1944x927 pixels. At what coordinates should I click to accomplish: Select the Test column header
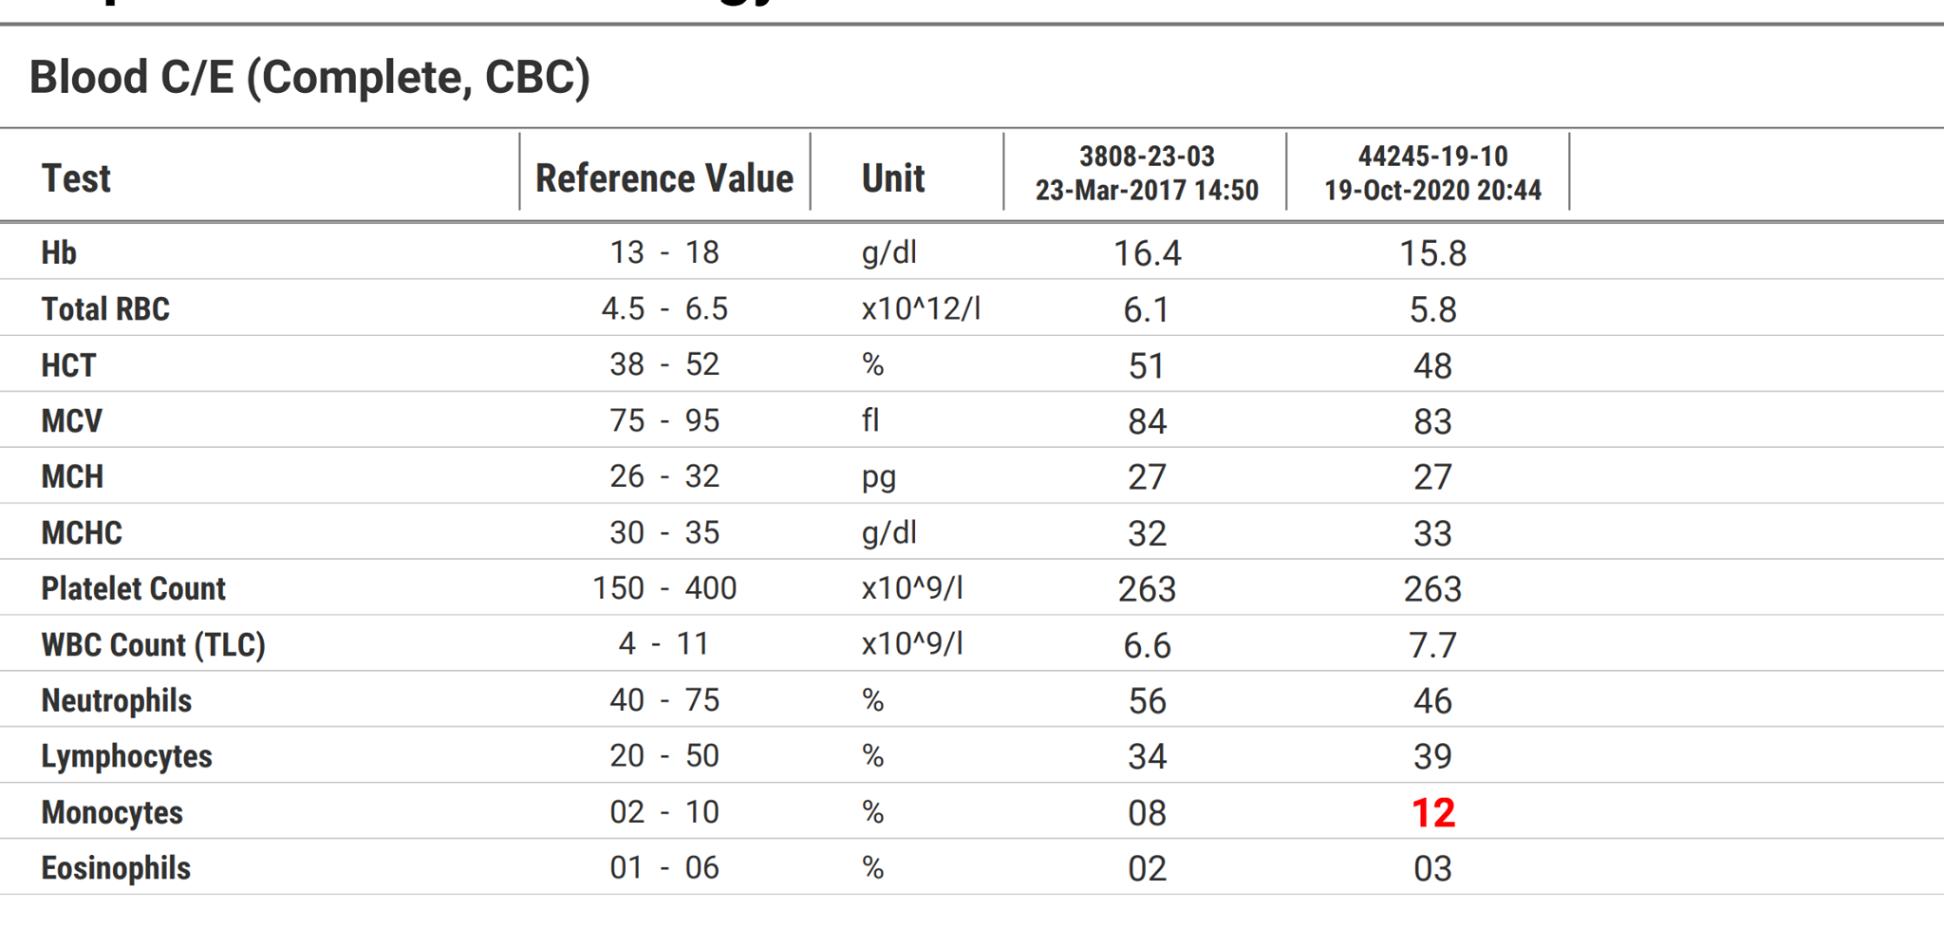[x=76, y=178]
